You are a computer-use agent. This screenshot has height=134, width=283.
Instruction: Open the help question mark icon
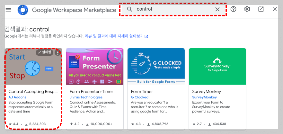pos(233,9)
